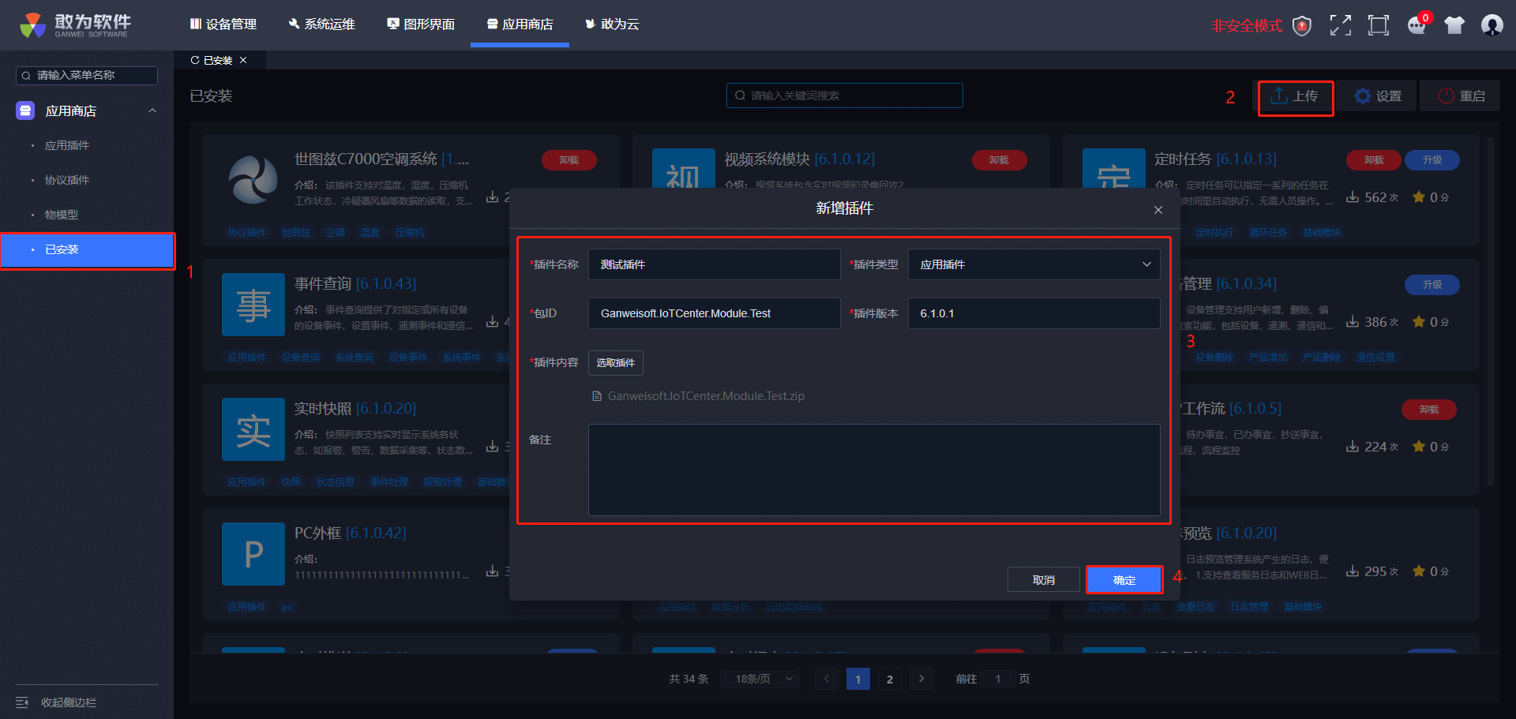Click the selected file Ganweisoft.IoTCenter.Module.Test.zip
Screen dimensions: 1516x719
[699, 396]
